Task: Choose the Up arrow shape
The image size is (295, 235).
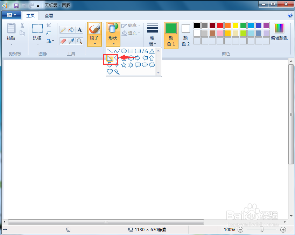Action: [152, 58]
